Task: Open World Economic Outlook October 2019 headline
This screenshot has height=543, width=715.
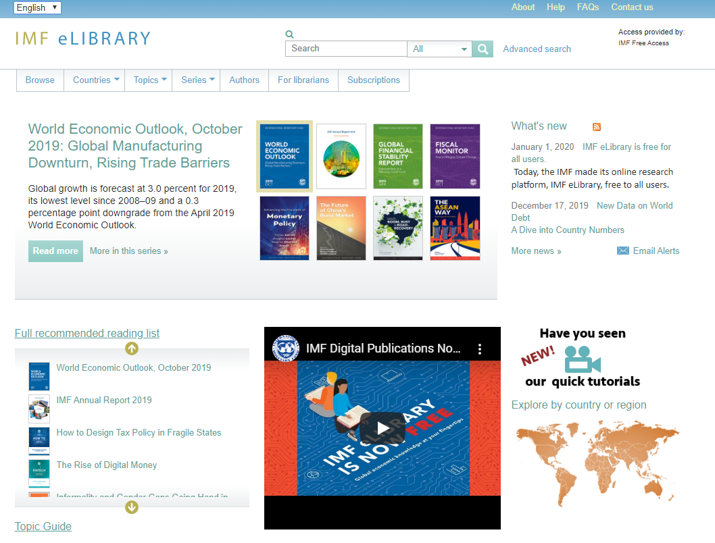Action: pyautogui.click(x=135, y=146)
